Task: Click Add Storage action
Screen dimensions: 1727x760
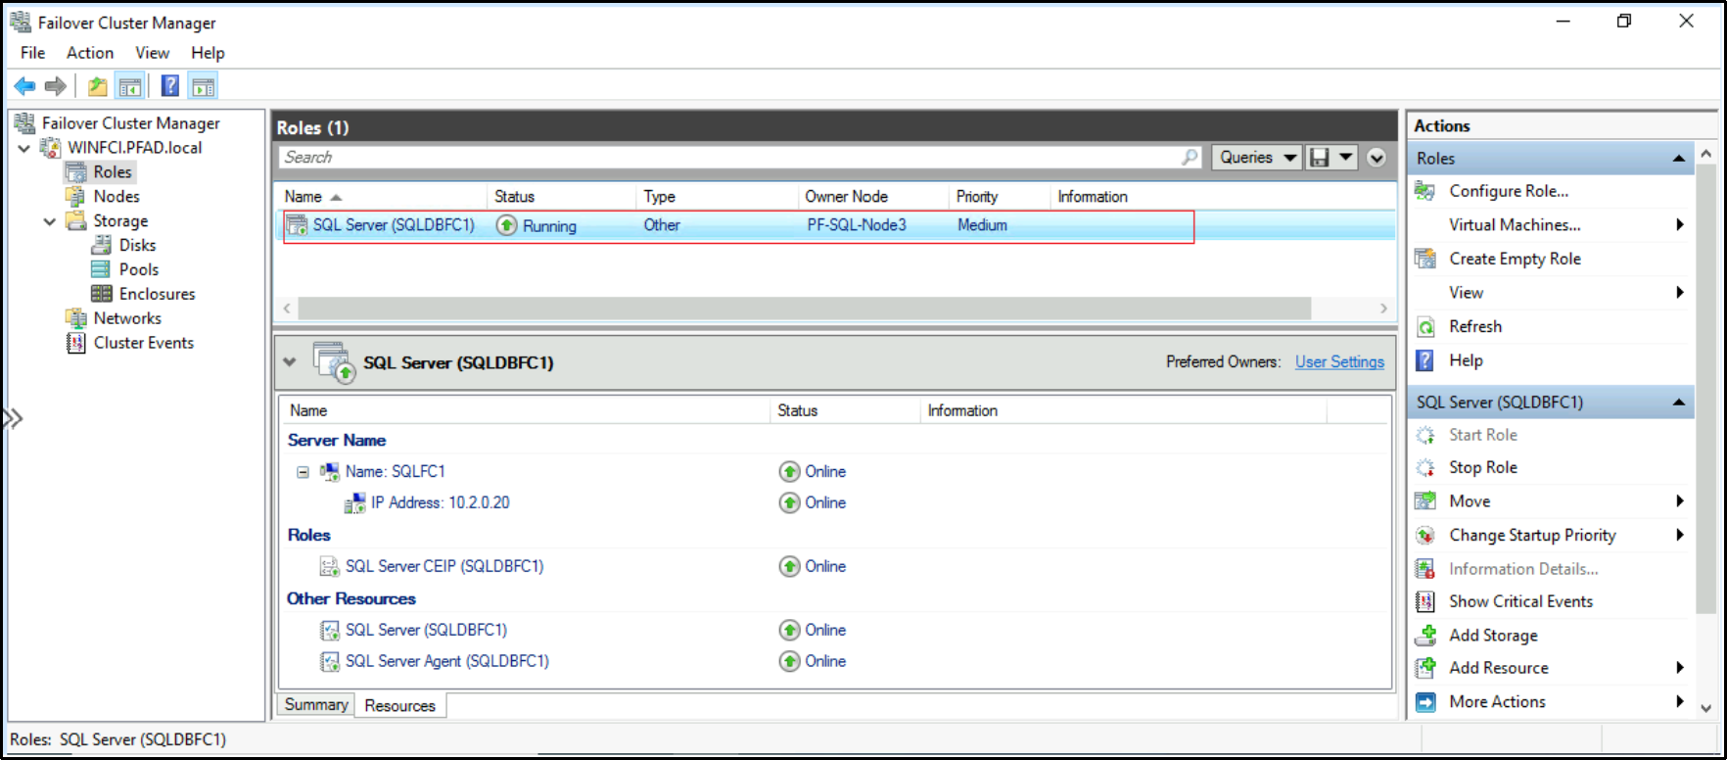Action: click(1493, 636)
